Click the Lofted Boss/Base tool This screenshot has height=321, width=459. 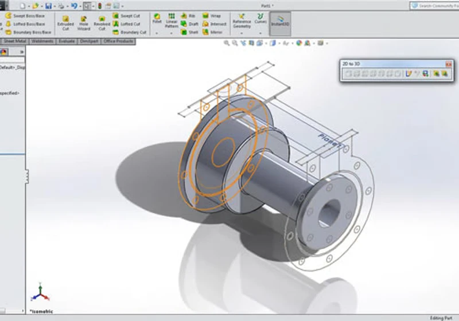tap(25, 24)
